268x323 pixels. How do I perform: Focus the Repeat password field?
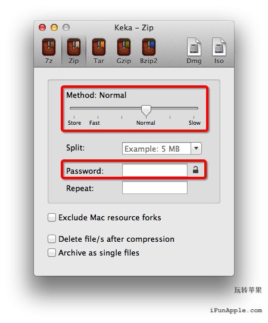(x=155, y=187)
